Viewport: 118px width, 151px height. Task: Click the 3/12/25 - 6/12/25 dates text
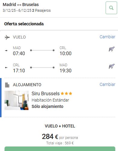(17, 11)
